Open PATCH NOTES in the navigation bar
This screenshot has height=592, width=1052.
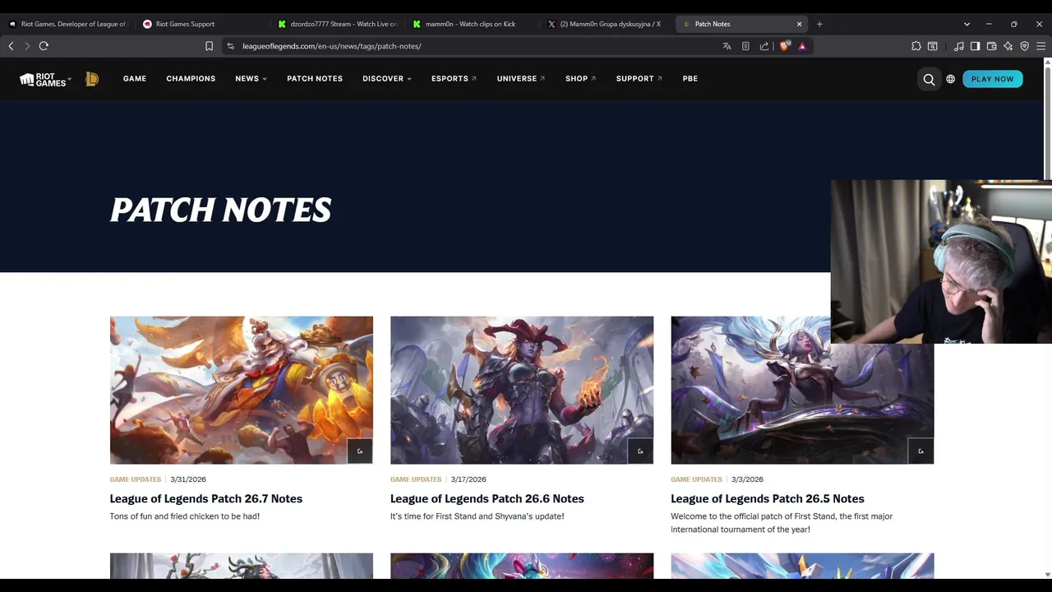tap(315, 79)
